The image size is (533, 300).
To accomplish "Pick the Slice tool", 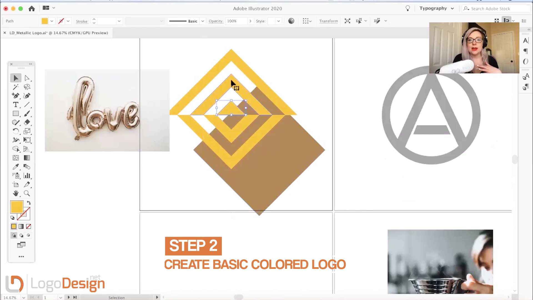I will coord(27,185).
